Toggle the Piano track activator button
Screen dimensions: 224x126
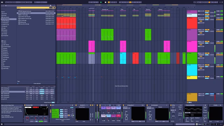click(x=207, y=53)
